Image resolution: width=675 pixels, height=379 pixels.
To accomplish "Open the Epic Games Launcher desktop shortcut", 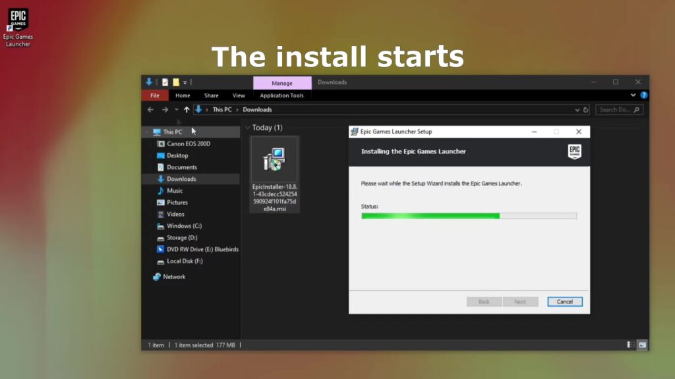I will 18,27.
